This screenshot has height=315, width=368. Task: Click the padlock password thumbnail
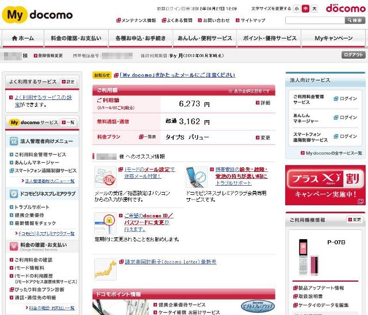tap(105, 223)
